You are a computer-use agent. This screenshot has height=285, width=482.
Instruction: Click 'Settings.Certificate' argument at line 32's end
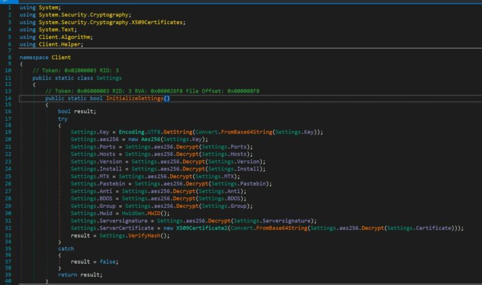419,228
